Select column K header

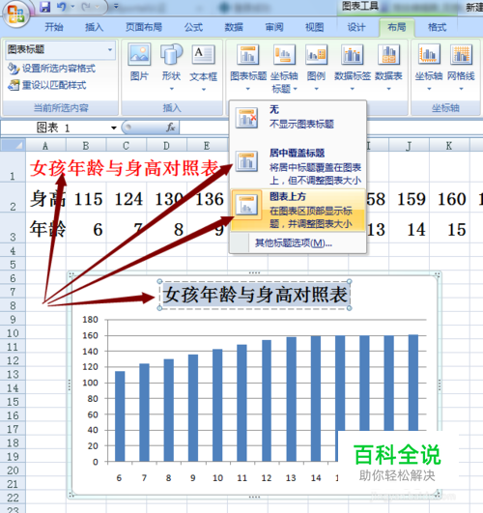(449, 145)
